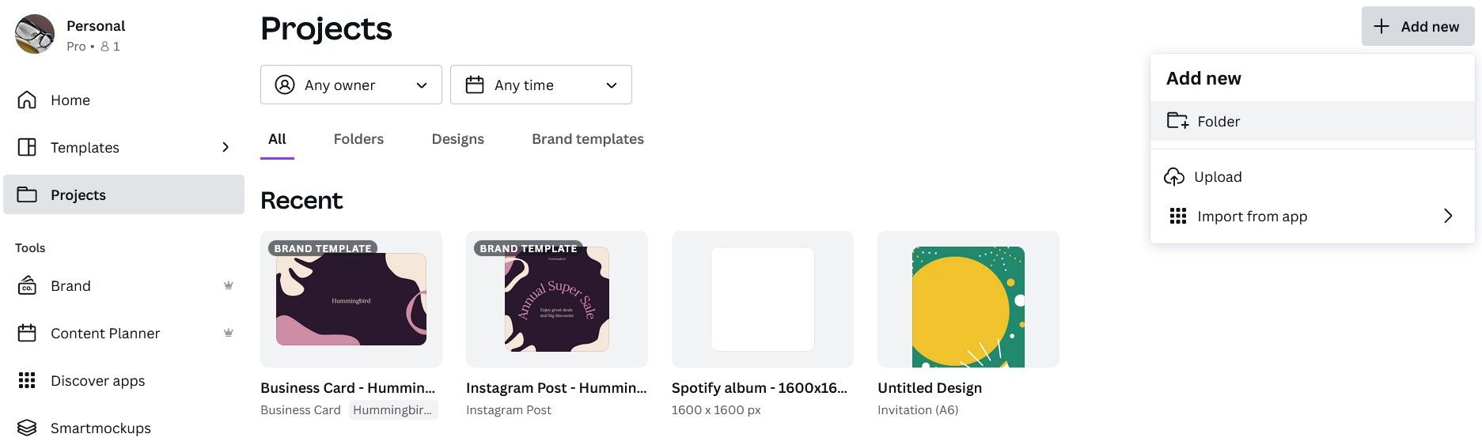Open the Untitled Design thumbnail
This screenshot has width=1482, height=445.
click(x=968, y=300)
